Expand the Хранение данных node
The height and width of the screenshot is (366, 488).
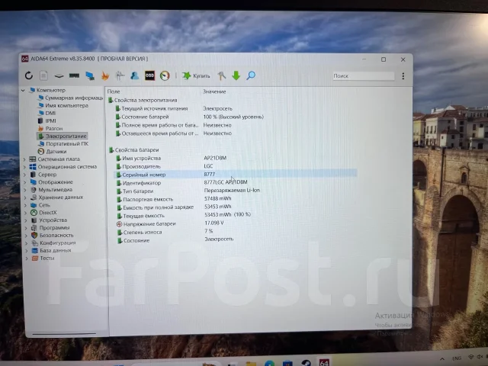[25, 197]
